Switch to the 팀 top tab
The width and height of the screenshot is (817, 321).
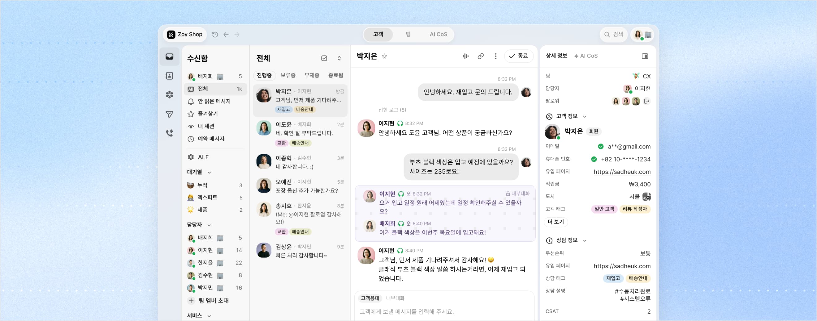(x=408, y=35)
